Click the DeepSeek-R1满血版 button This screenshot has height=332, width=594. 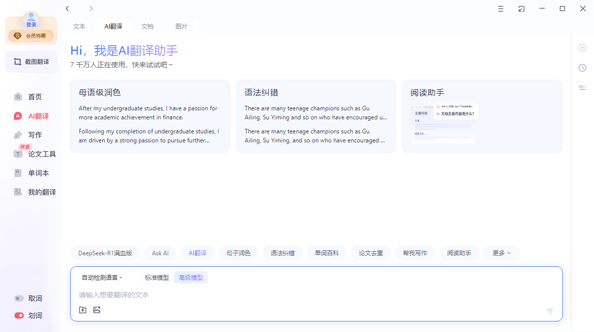click(105, 253)
